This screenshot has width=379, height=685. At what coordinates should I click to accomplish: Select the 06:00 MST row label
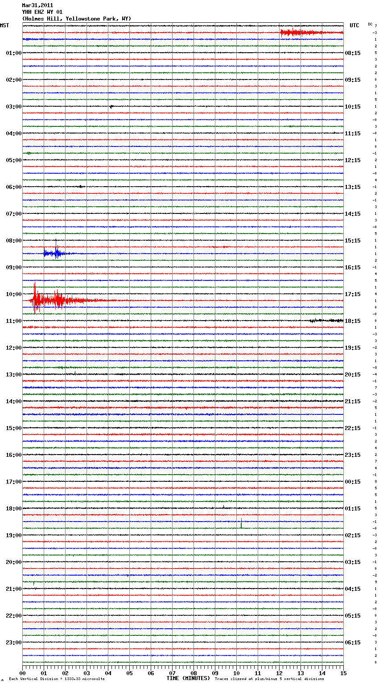click(x=13, y=187)
